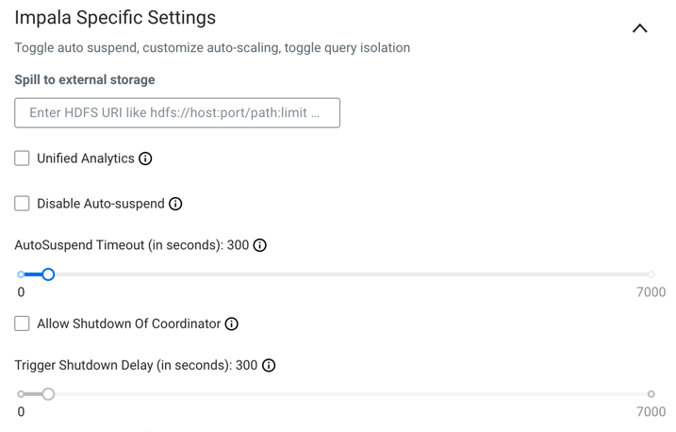Click the Disable Auto-suspend label text
Image resolution: width=676 pixels, height=432 pixels.
[101, 204]
